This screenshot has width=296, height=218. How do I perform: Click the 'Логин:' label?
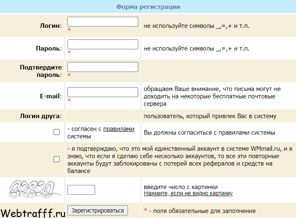click(51, 26)
